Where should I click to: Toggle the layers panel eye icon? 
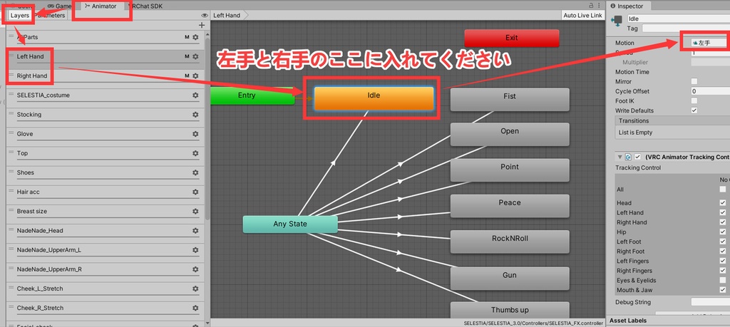coord(205,16)
